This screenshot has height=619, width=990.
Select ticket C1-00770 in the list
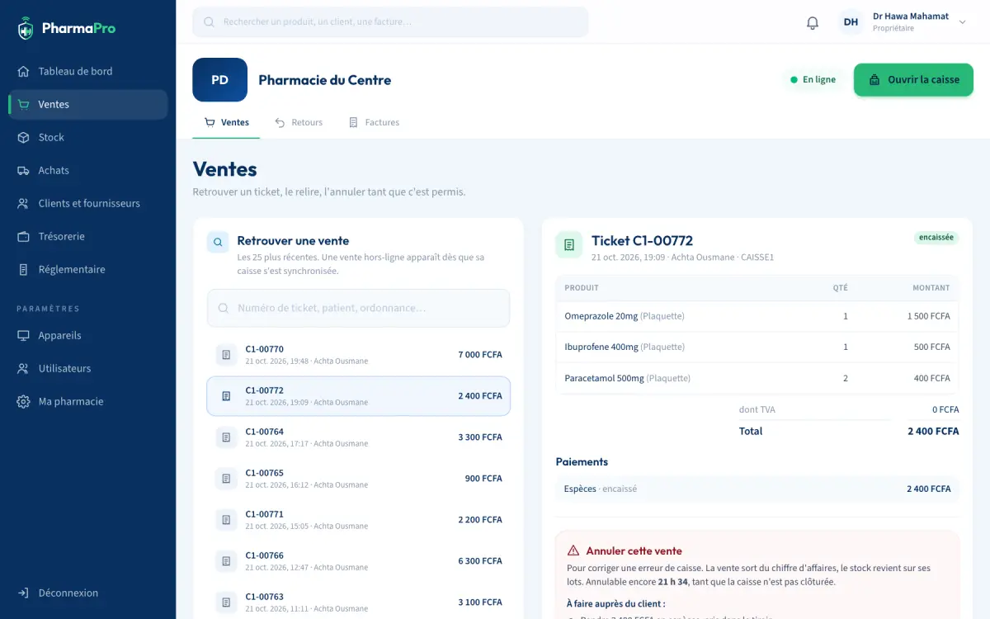pos(358,355)
